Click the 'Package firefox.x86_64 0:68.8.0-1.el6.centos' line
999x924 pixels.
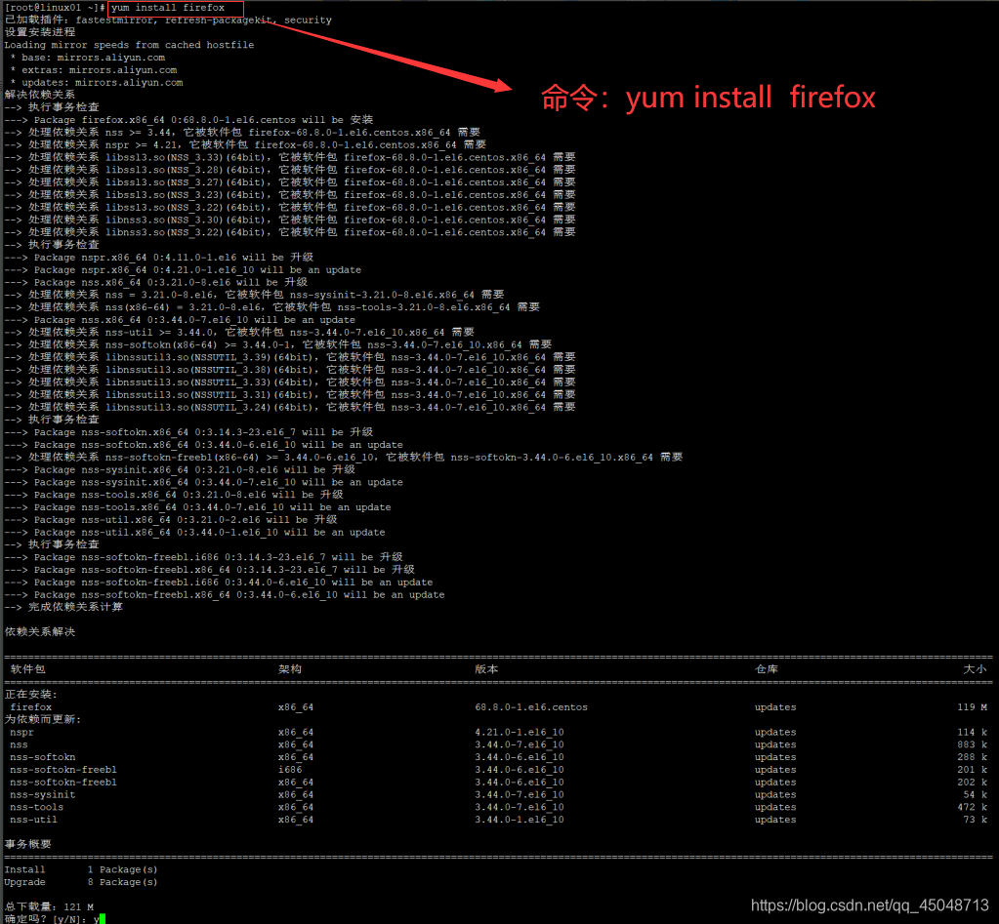coord(188,120)
